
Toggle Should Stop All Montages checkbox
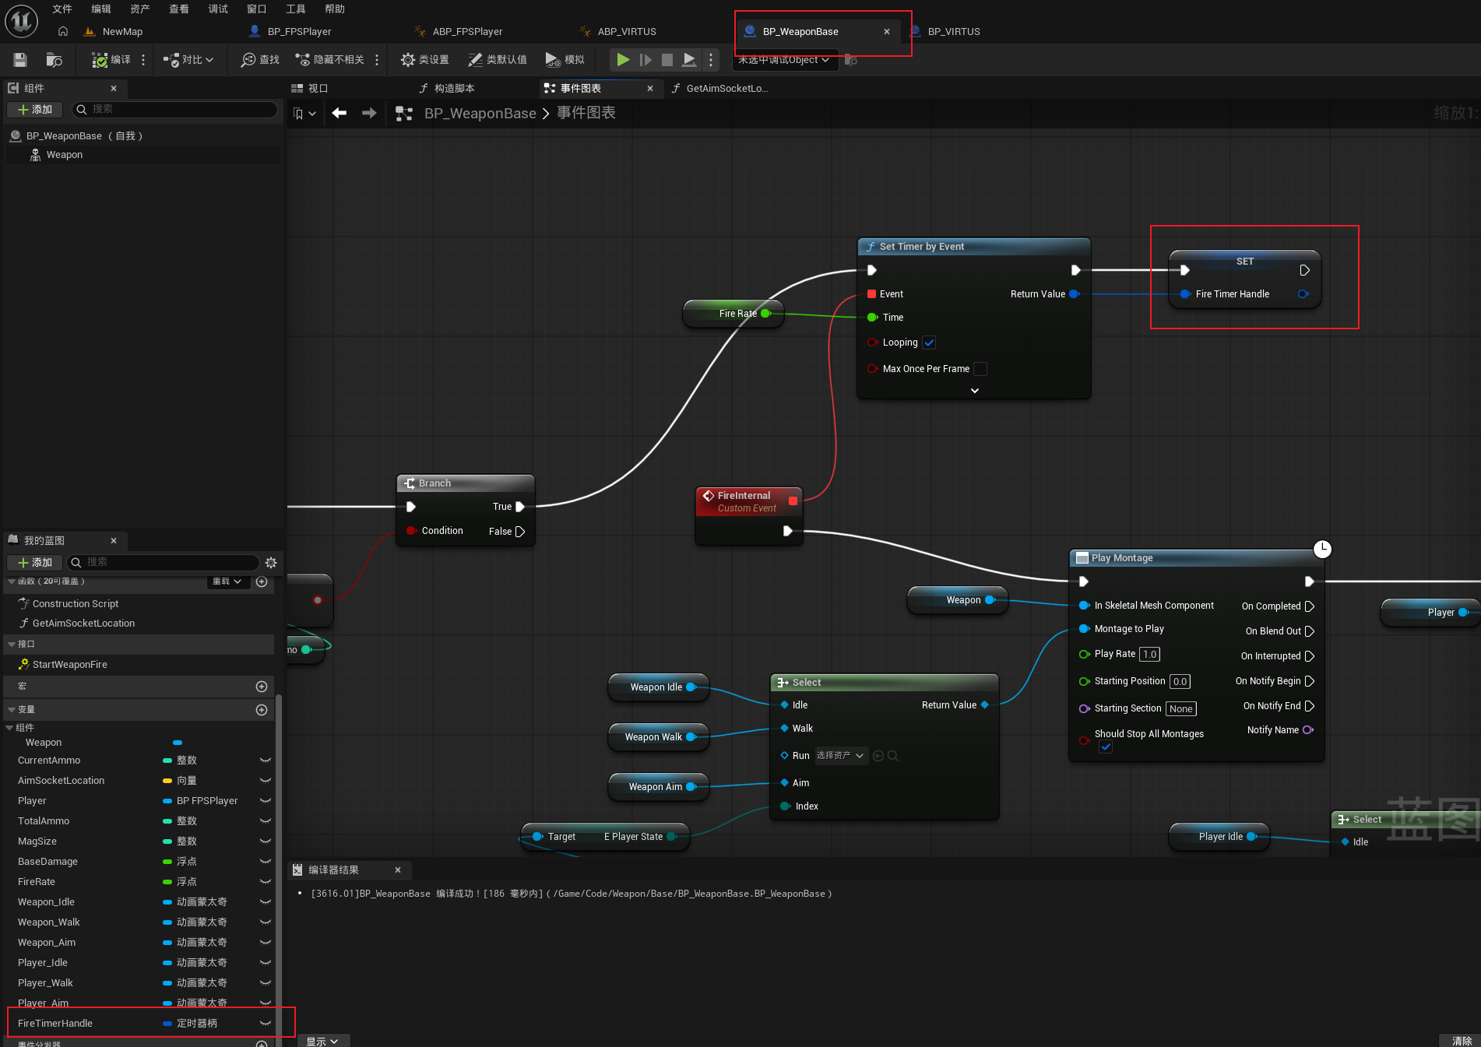click(x=1106, y=747)
